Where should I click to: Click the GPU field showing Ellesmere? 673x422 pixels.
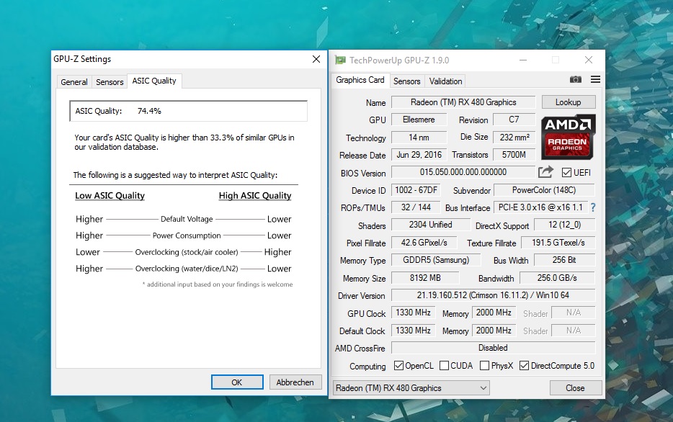tap(419, 120)
